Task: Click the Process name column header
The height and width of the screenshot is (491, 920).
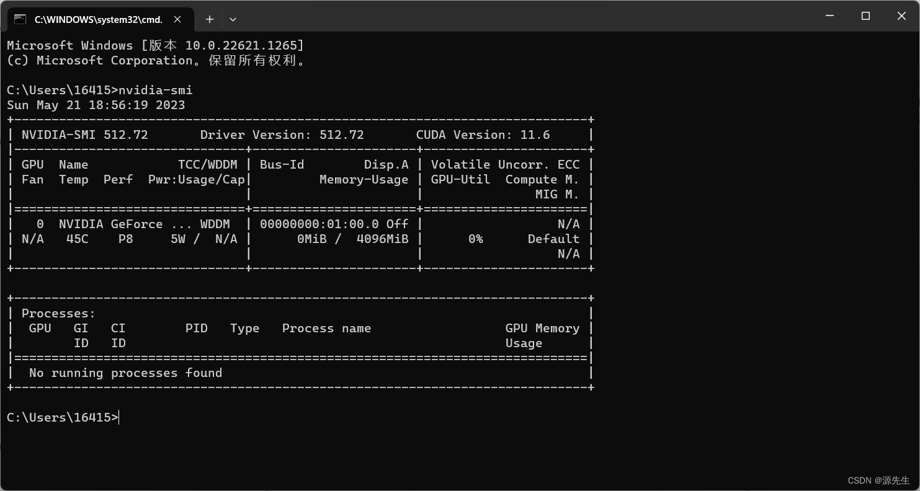Action: [x=327, y=328]
